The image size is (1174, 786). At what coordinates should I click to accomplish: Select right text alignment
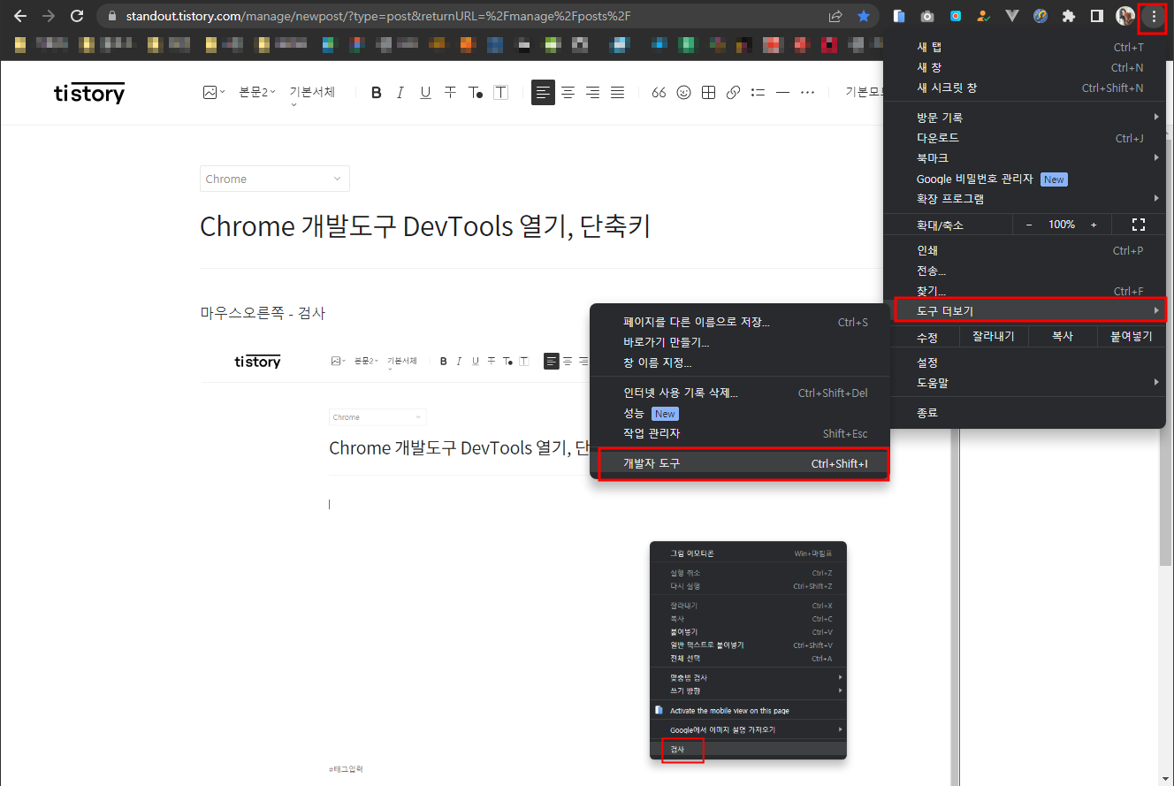pos(592,92)
